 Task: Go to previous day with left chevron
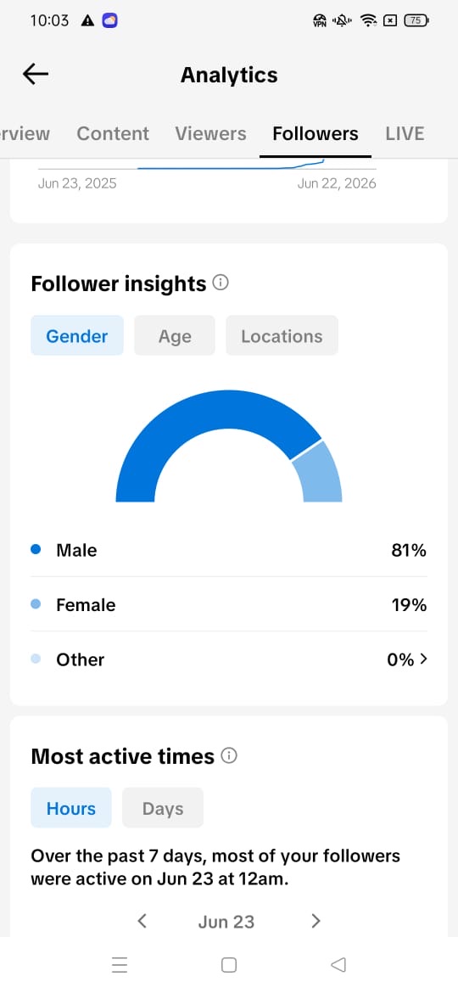pyautogui.click(x=142, y=921)
